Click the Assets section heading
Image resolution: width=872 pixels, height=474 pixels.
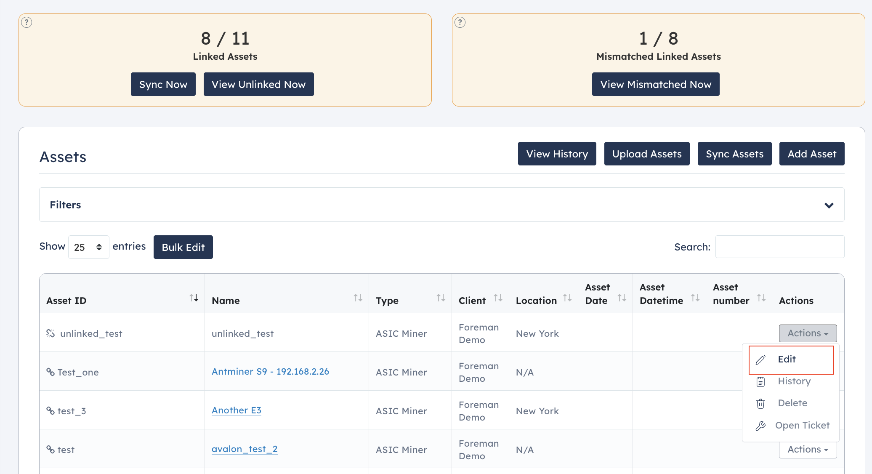point(63,157)
